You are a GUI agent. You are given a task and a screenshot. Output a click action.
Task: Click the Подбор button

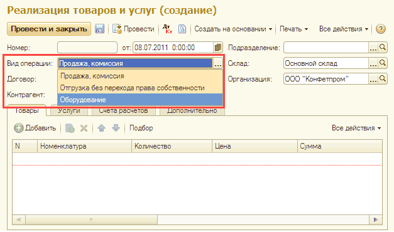click(141, 128)
